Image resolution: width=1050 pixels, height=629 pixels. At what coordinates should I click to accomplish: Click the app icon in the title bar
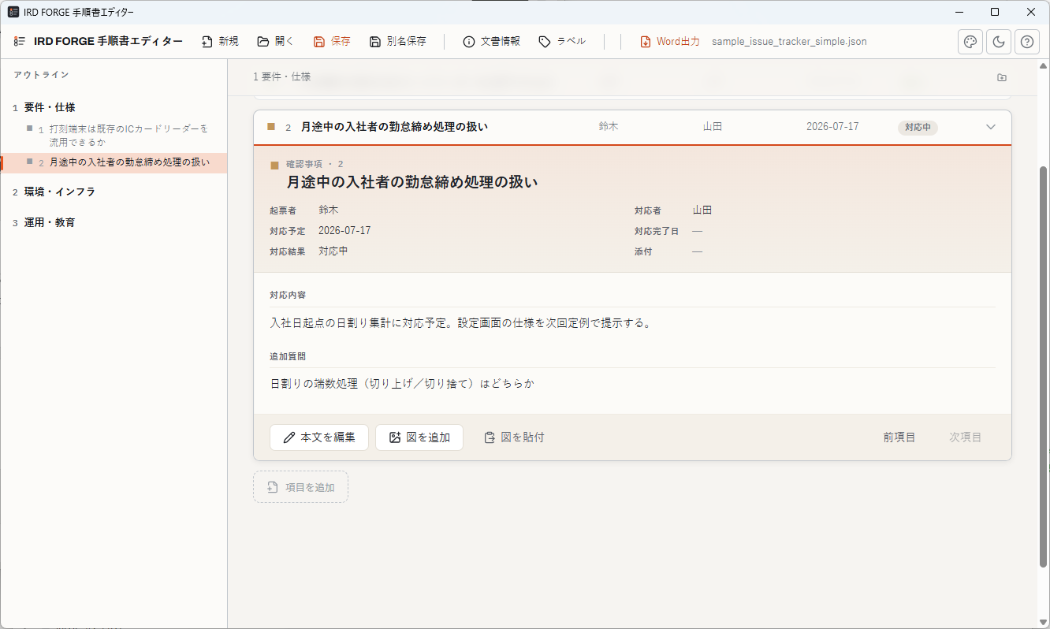point(13,12)
